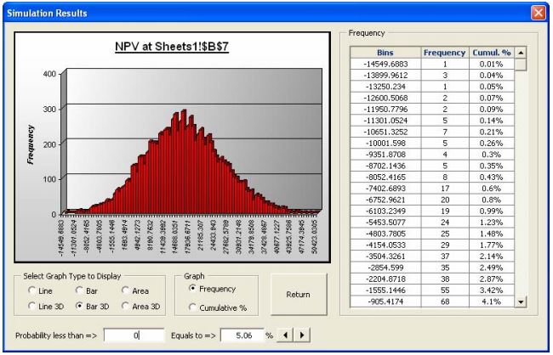Click cumulative value 3.42%
Viewport: 553px width, 355px height.
[492, 290]
